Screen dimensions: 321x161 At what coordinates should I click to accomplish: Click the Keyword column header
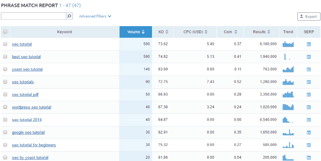point(65,32)
